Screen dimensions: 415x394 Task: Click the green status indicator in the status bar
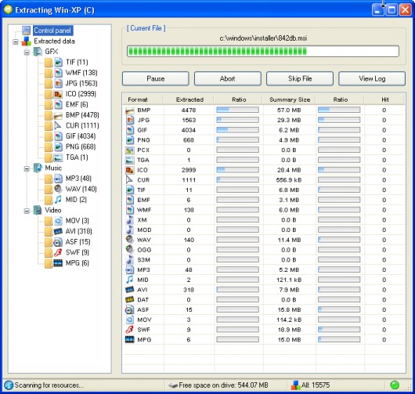click(x=395, y=385)
